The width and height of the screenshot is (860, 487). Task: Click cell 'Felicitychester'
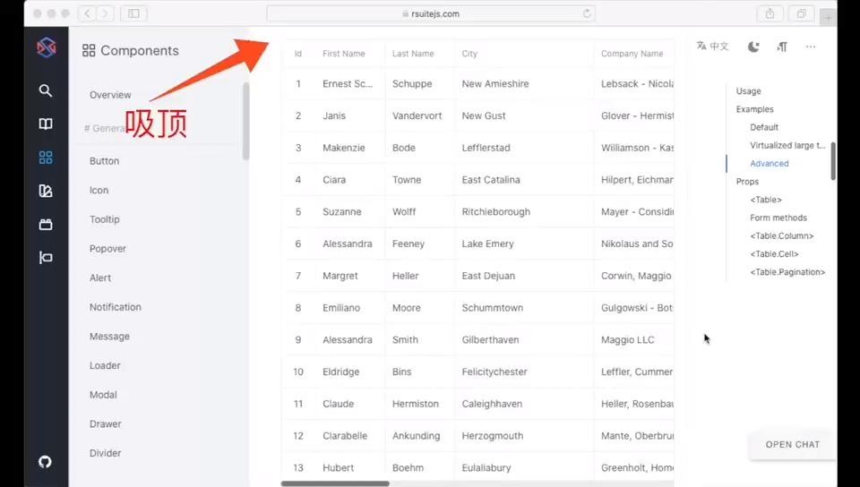[x=494, y=372]
